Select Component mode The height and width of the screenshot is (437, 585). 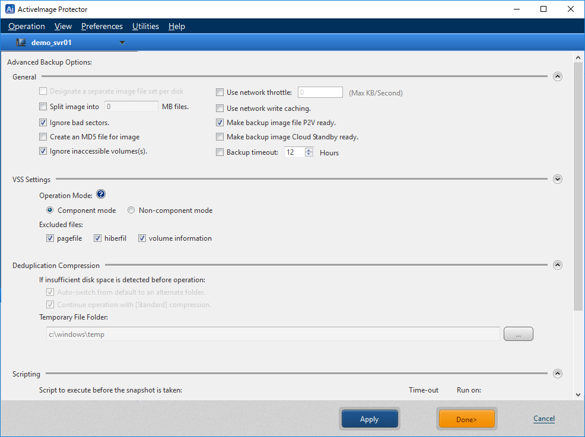tap(50, 210)
